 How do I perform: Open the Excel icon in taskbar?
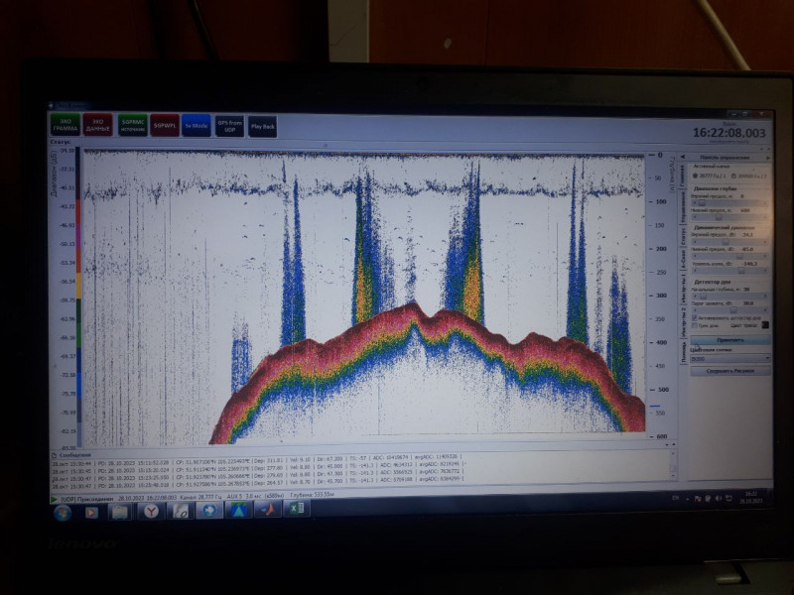pos(295,510)
